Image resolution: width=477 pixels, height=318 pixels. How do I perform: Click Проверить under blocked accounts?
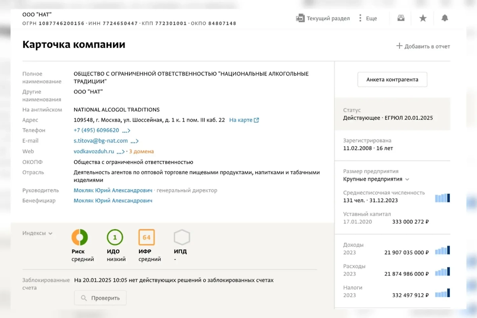(x=100, y=297)
